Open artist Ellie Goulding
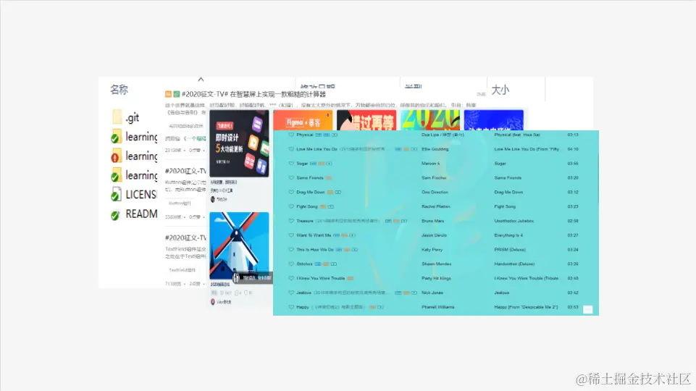This screenshot has height=391, width=696. (435, 149)
